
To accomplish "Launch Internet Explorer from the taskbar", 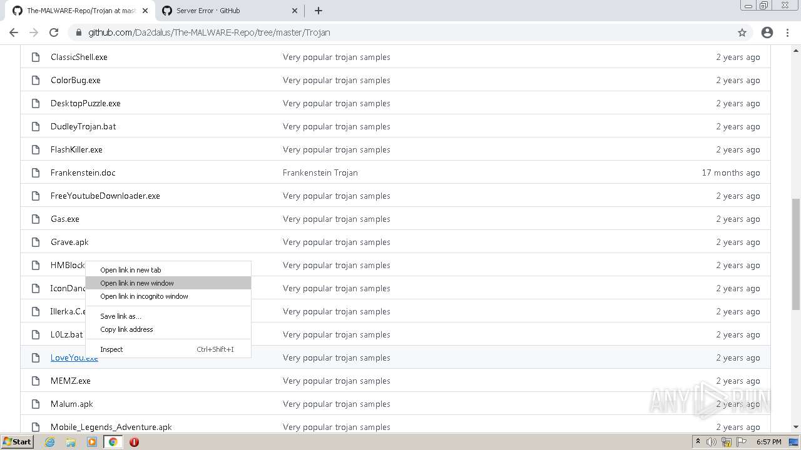I will click(x=49, y=442).
